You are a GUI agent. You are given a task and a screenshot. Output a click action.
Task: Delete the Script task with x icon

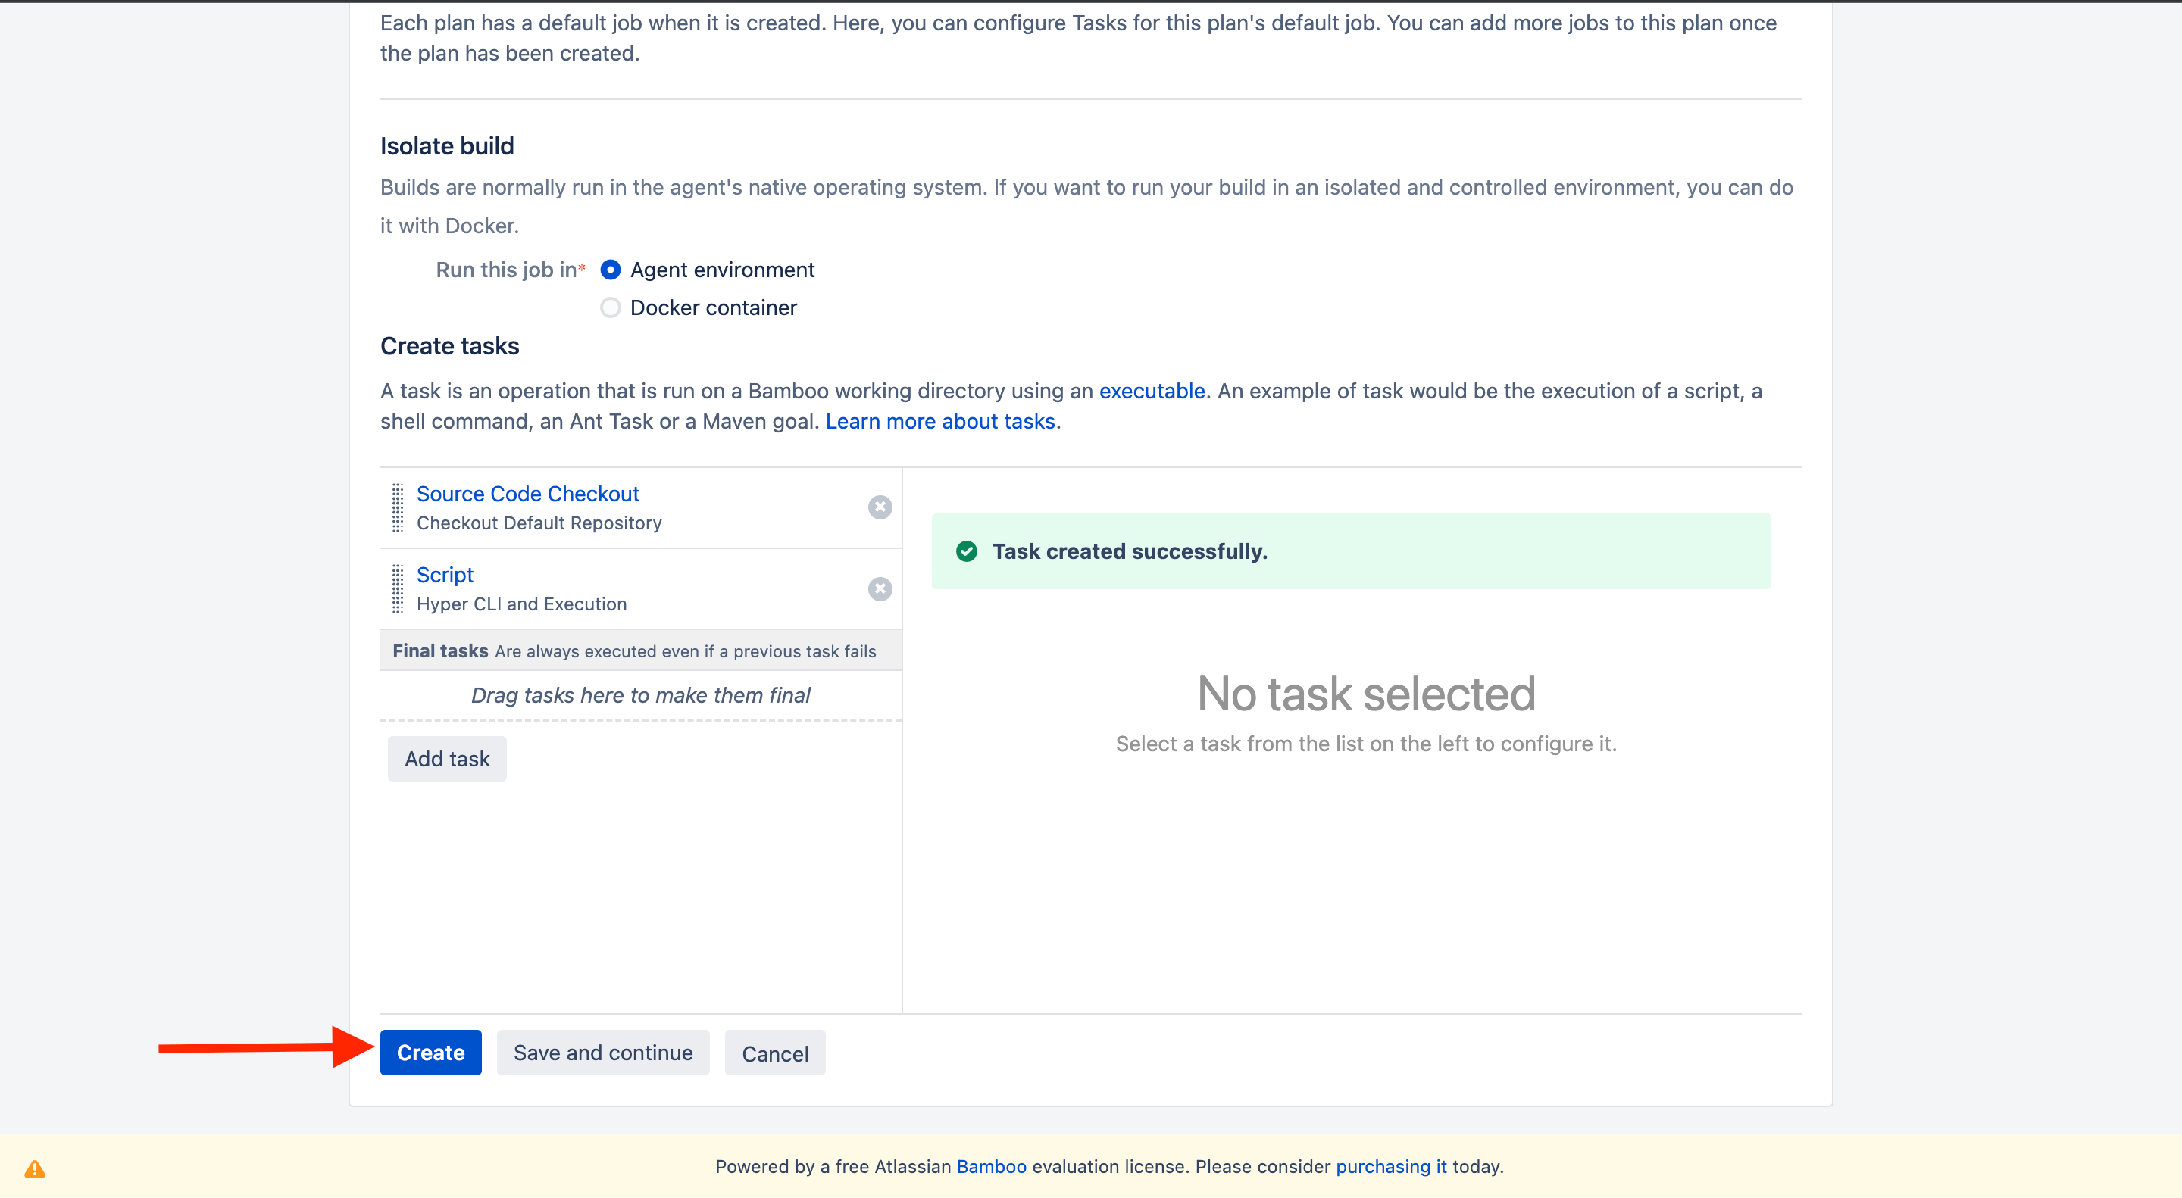[879, 588]
